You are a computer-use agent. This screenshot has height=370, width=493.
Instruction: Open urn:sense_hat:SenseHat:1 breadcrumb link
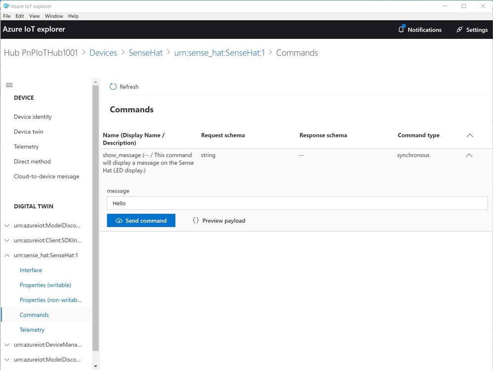coord(220,53)
